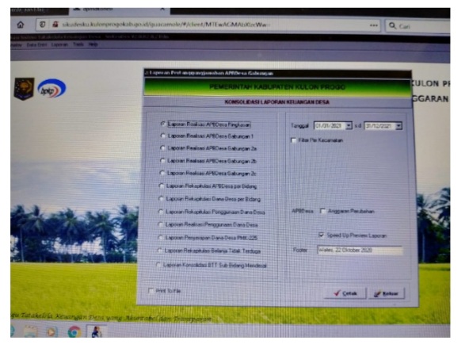Check the Print To File box
Screen dimensions: 469x352
pos(151,290)
